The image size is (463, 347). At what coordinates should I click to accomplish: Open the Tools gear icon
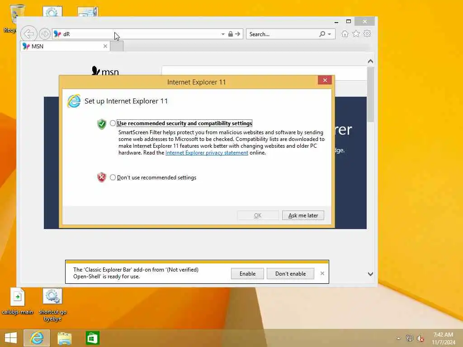tap(367, 33)
